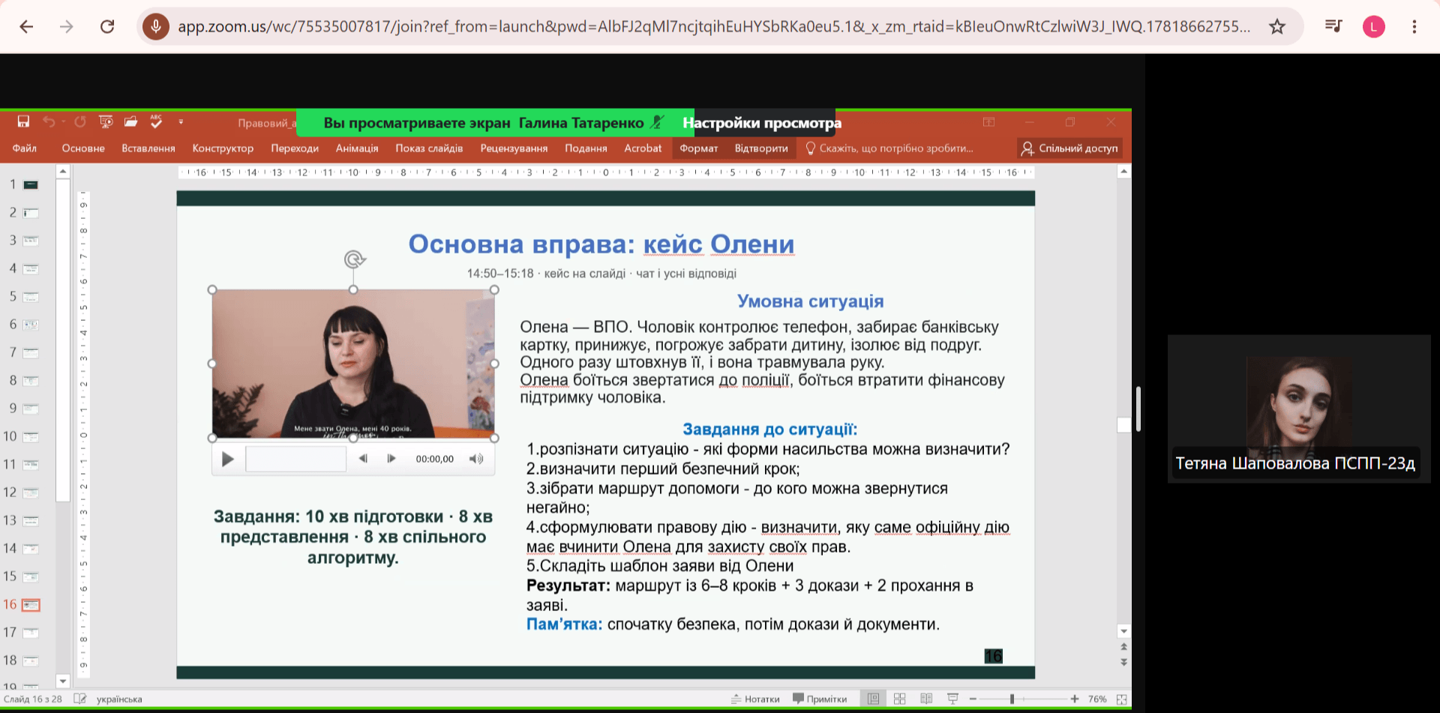Open the Відтворити tab
1440x713 pixels.
coord(761,148)
